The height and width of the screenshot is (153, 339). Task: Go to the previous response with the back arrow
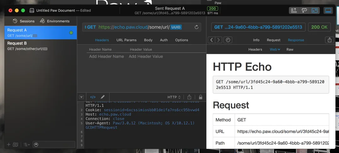212,40
